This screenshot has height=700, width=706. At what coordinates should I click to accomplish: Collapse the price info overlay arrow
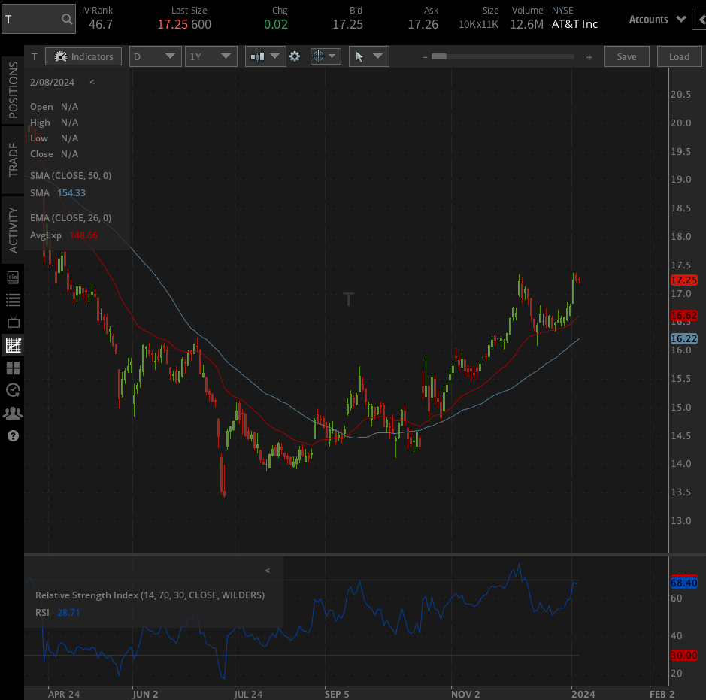92,82
